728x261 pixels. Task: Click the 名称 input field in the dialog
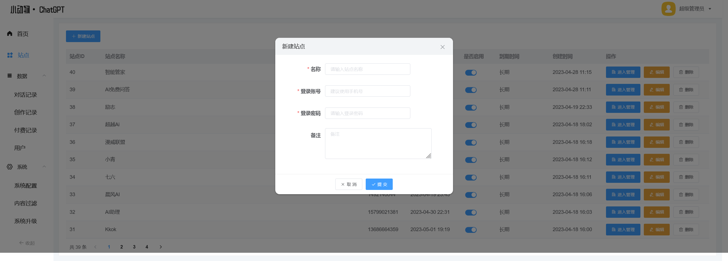click(367, 69)
